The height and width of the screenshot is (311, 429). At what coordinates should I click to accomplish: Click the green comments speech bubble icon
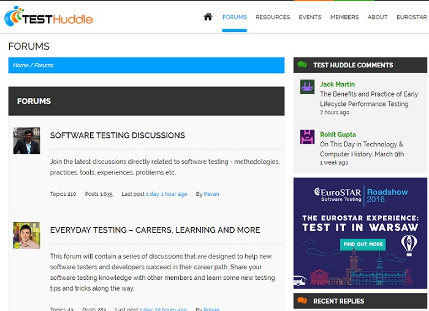[x=302, y=65]
